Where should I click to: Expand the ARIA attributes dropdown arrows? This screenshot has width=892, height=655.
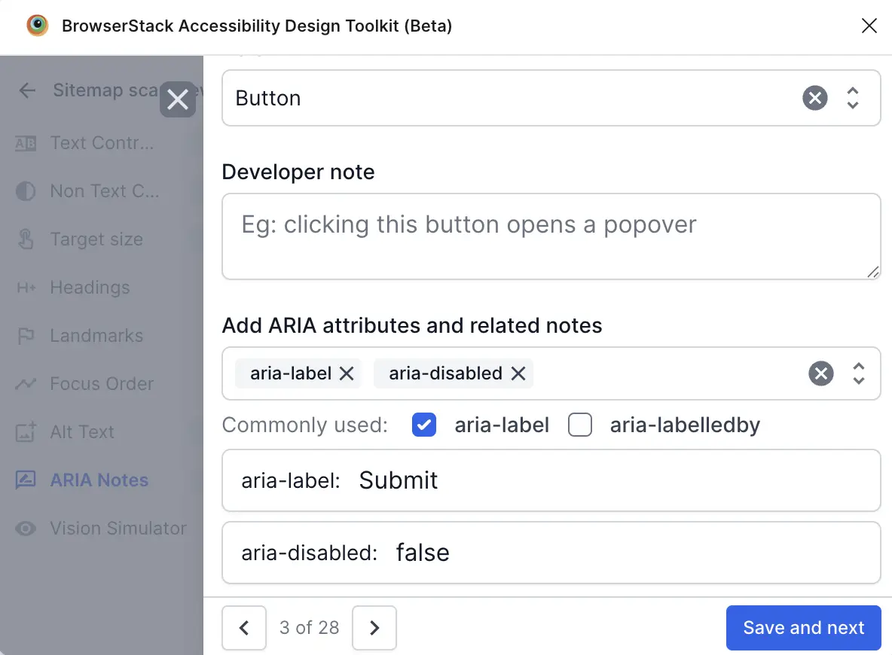click(858, 373)
